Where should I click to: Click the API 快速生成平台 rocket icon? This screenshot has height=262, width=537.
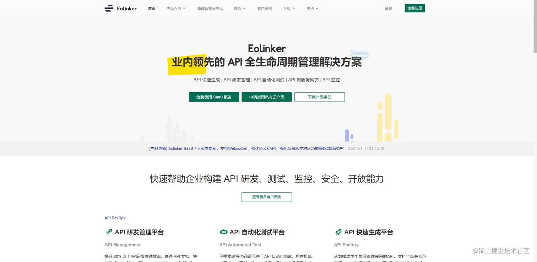(338, 232)
